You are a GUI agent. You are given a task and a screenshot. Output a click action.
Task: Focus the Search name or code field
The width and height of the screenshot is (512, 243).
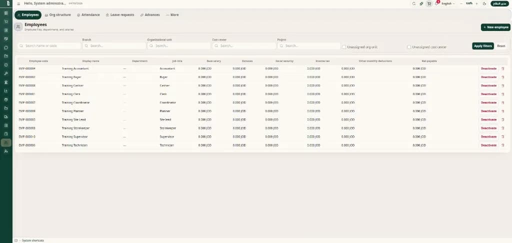click(49, 45)
